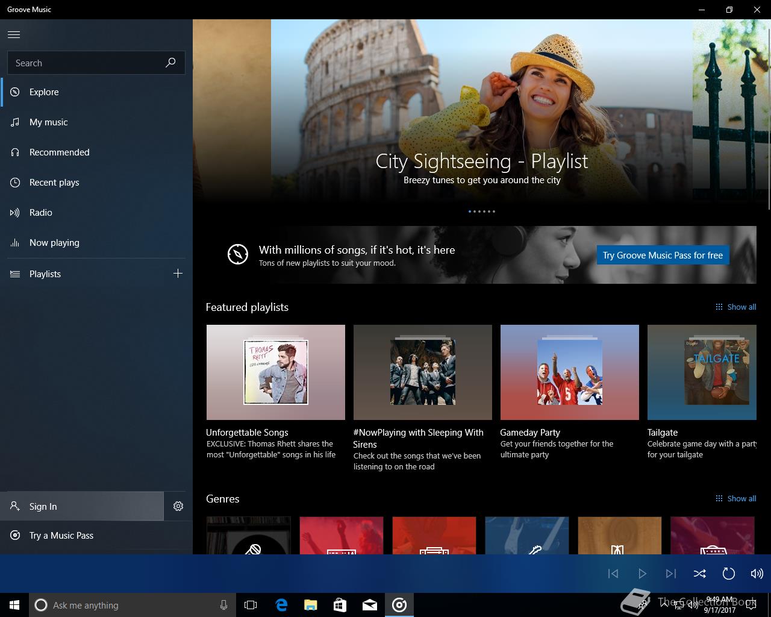The height and width of the screenshot is (617, 771).
Task: Open the Recommended page
Action: click(96, 152)
